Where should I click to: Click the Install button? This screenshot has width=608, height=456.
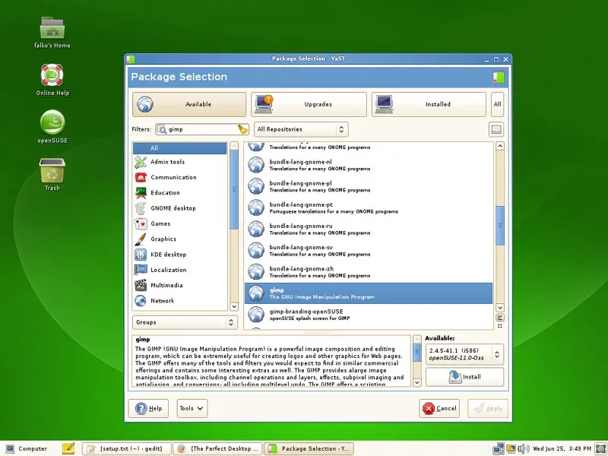(x=464, y=376)
